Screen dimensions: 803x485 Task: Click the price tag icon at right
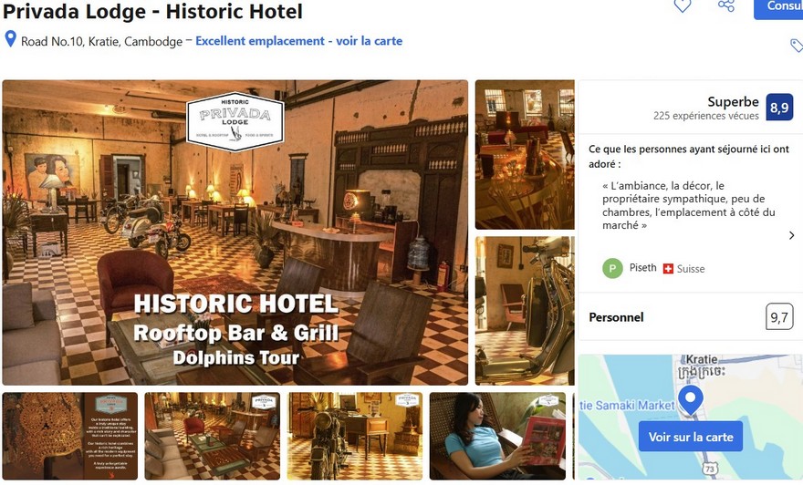click(797, 46)
